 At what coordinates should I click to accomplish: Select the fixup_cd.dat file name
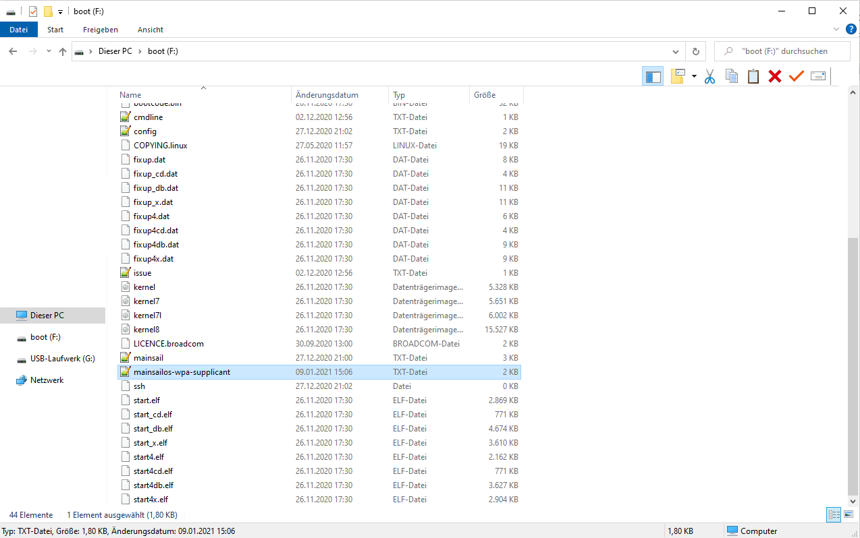pyautogui.click(x=156, y=174)
